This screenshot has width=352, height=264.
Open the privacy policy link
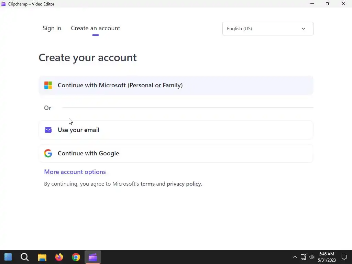click(184, 184)
